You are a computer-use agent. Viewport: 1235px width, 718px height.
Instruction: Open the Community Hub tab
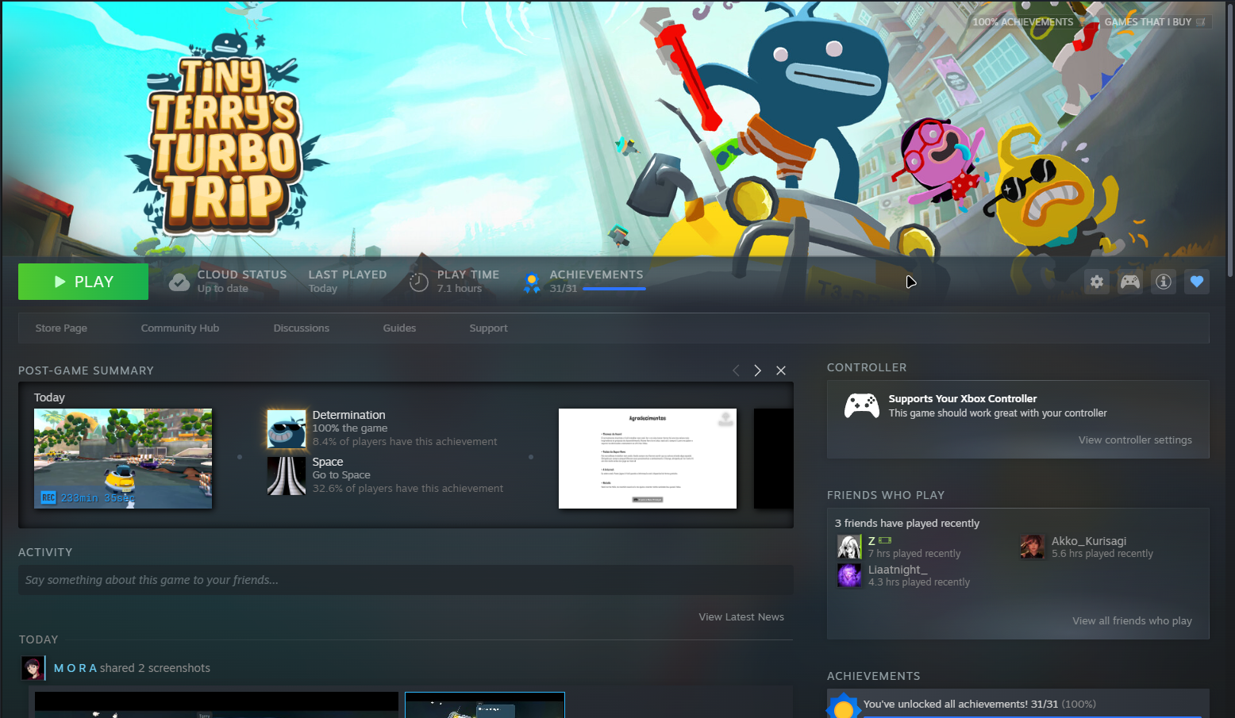tap(180, 328)
